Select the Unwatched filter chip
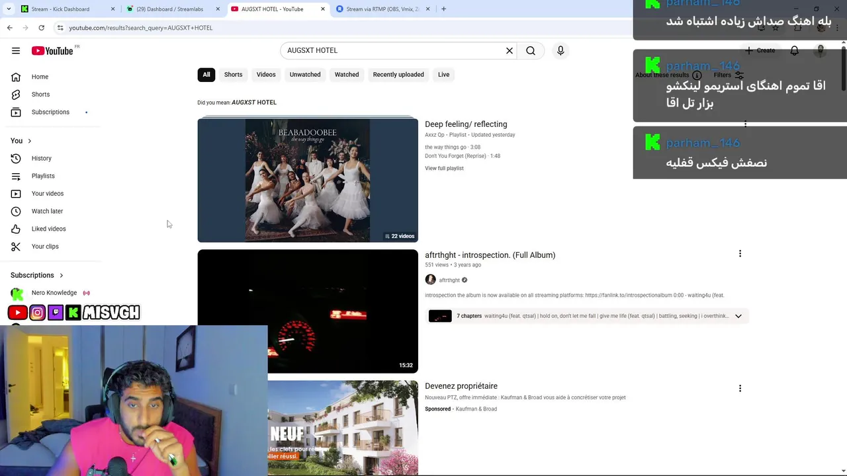847x476 pixels. click(x=305, y=75)
